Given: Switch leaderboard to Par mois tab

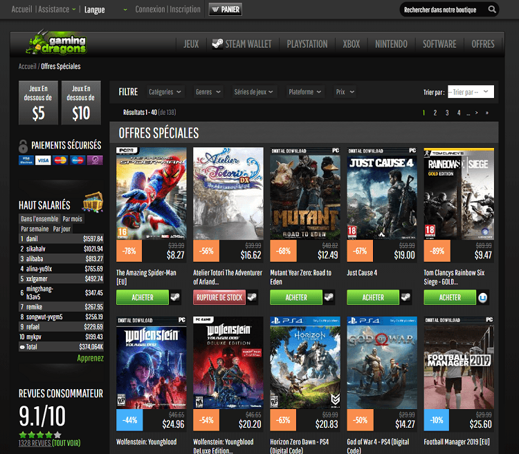Looking at the screenshot, I should [x=72, y=219].
